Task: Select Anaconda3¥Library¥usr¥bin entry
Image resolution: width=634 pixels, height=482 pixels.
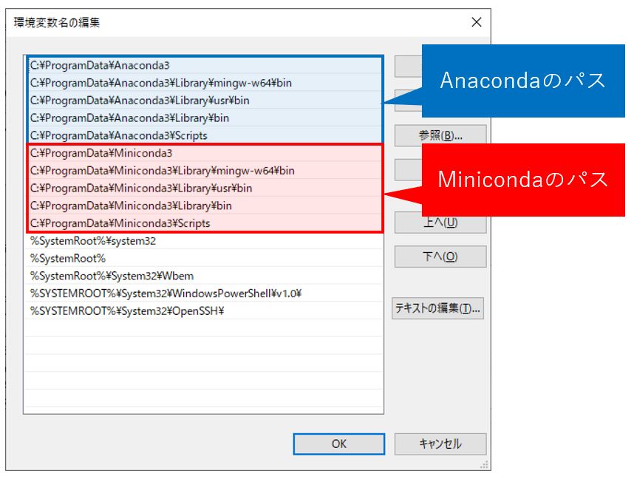Action: click(x=204, y=101)
